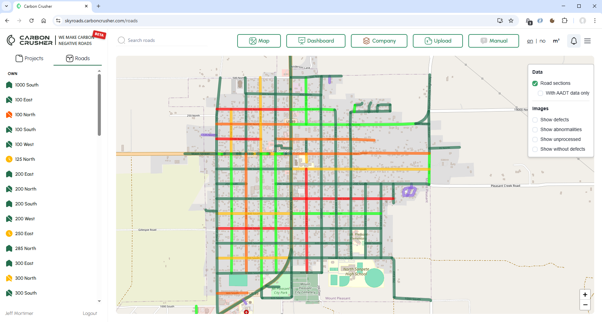Switch to the Roads tab
The image size is (602, 322).
(78, 58)
